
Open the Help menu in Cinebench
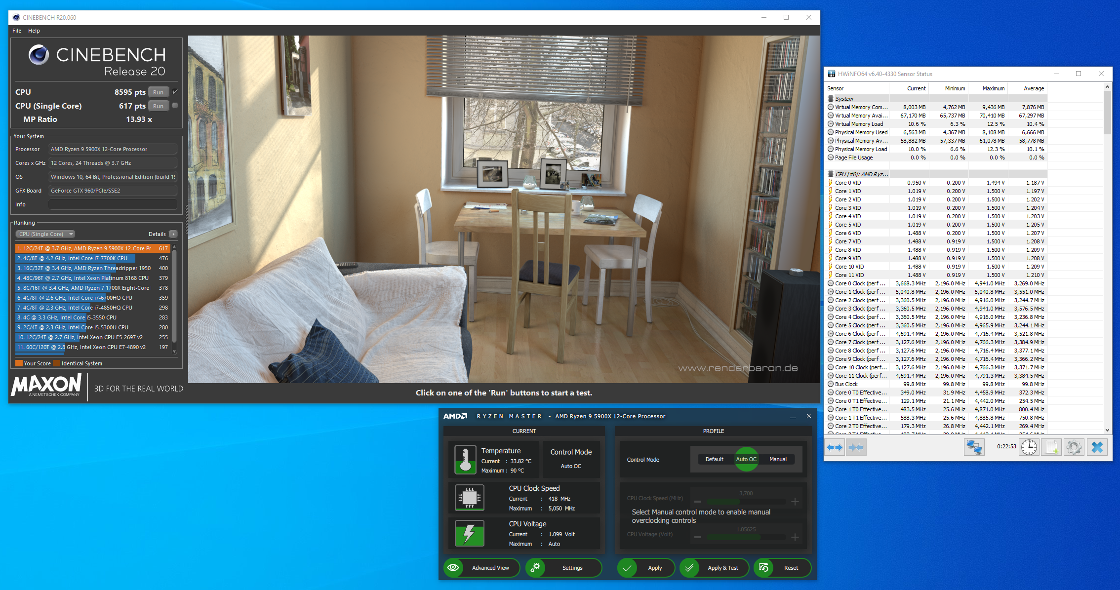34,31
